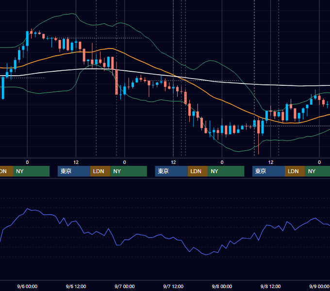Click the first 東京 session block
This screenshot has width=330, height=291.
(74, 171)
